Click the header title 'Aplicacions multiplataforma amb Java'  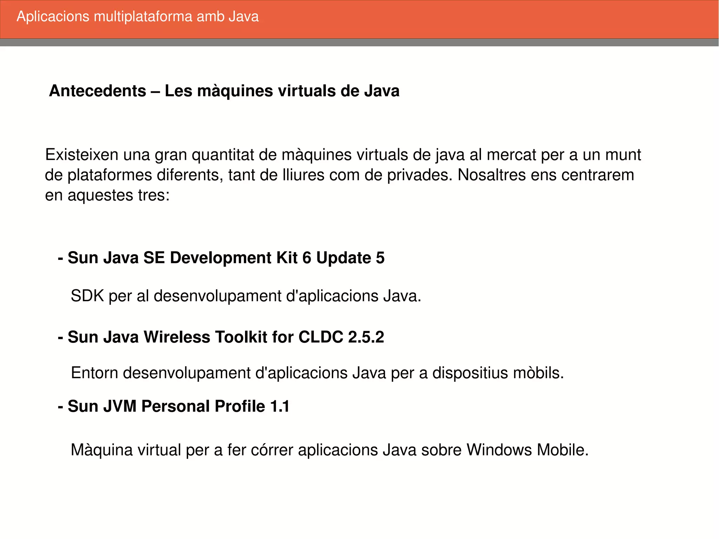tap(138, 17)
